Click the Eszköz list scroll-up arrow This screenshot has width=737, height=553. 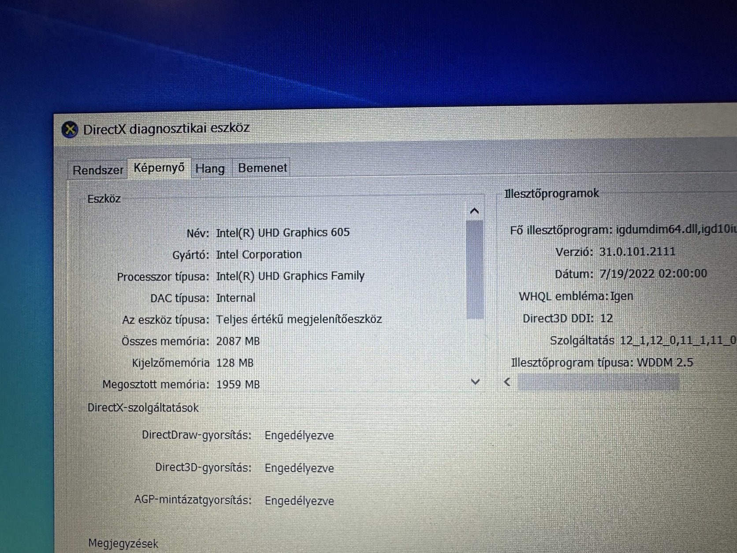pyautogui.click(x=474, y=211)
